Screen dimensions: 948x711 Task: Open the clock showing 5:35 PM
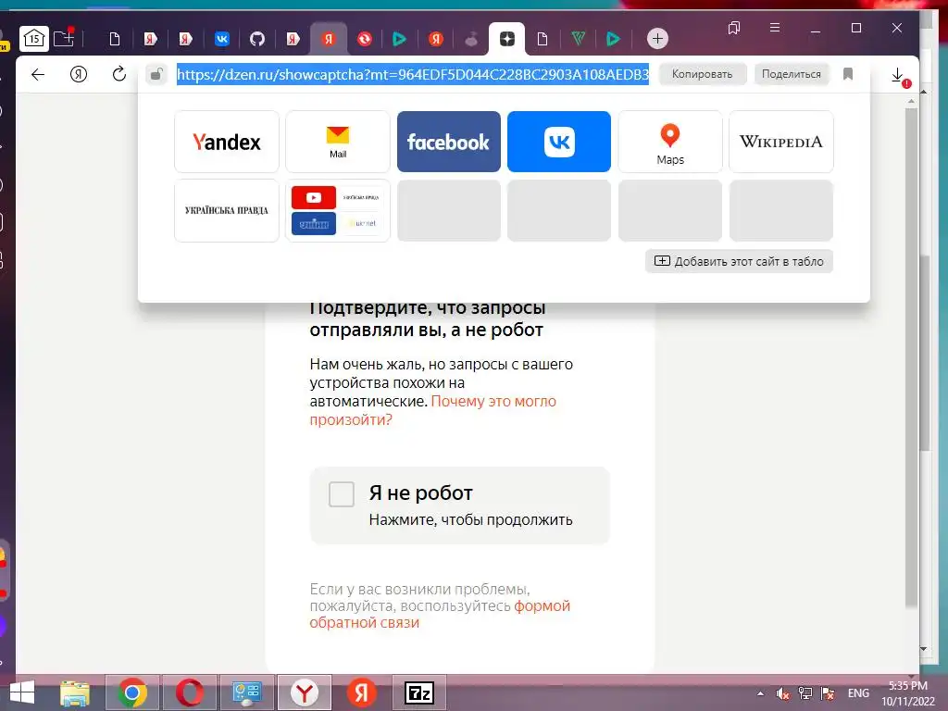908,692
